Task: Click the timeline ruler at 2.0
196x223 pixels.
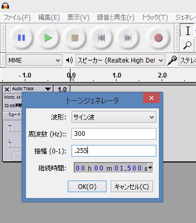Action: click(162, 76)
